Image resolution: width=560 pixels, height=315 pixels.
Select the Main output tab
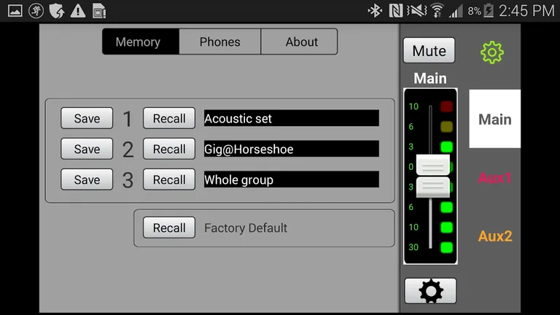494,119
